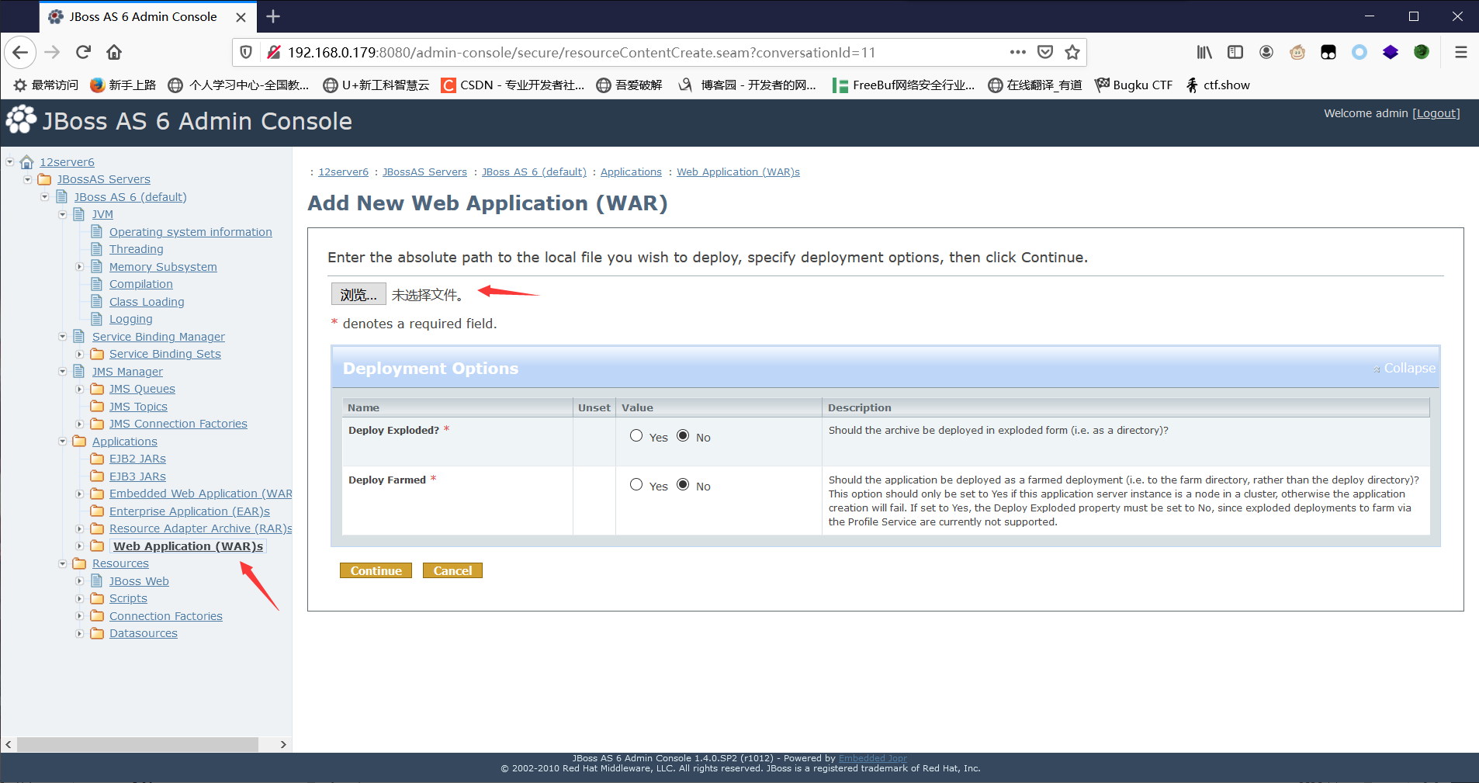Click the JMS Queues folder icon
Viewport: 1479px width, 783px height.
pyautogui.click(x=97, y=389)
